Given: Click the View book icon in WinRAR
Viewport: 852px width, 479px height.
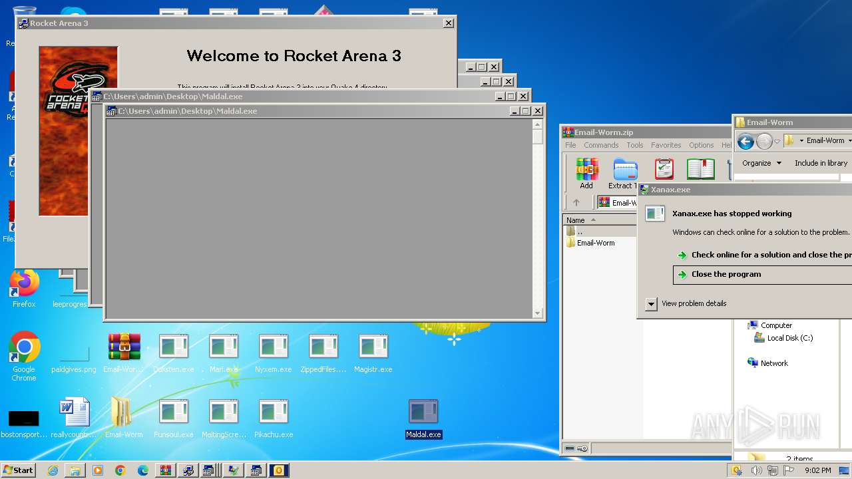Looking at the screenshot, I should [x=700, y=169].
